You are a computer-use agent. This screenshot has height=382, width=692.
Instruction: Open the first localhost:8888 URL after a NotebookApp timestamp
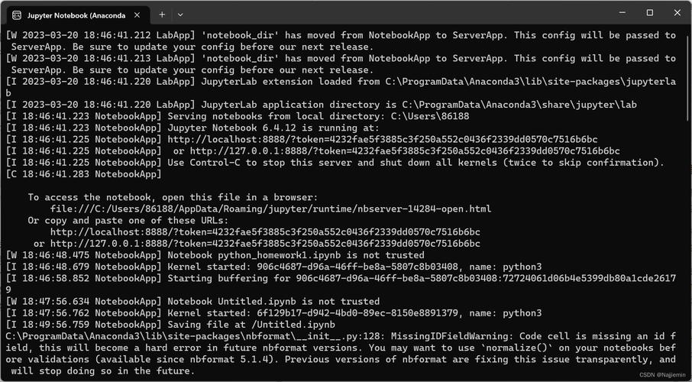[x=382, y=139]
